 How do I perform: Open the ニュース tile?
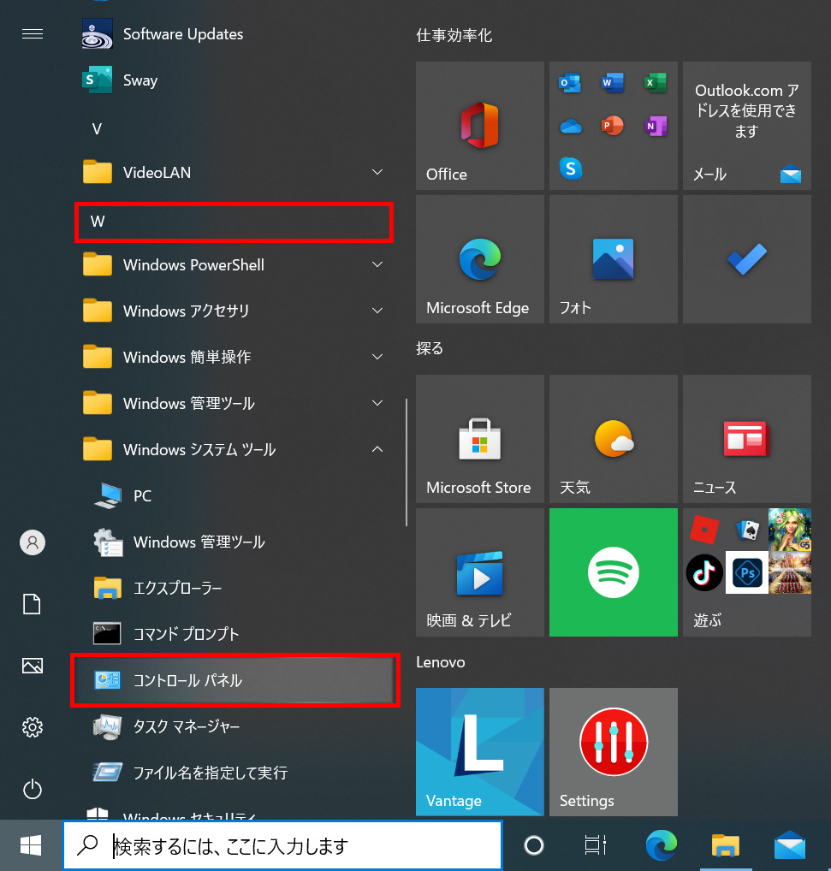tap(746, 439)
